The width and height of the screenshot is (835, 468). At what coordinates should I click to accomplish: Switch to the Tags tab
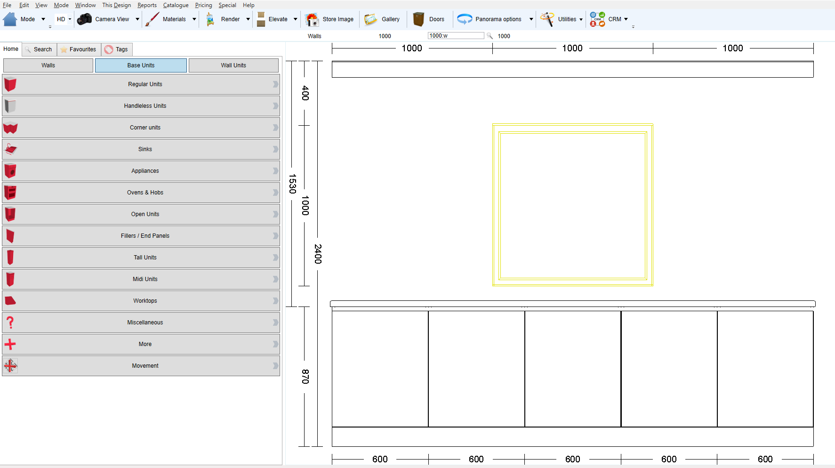[x=117, y=49]
